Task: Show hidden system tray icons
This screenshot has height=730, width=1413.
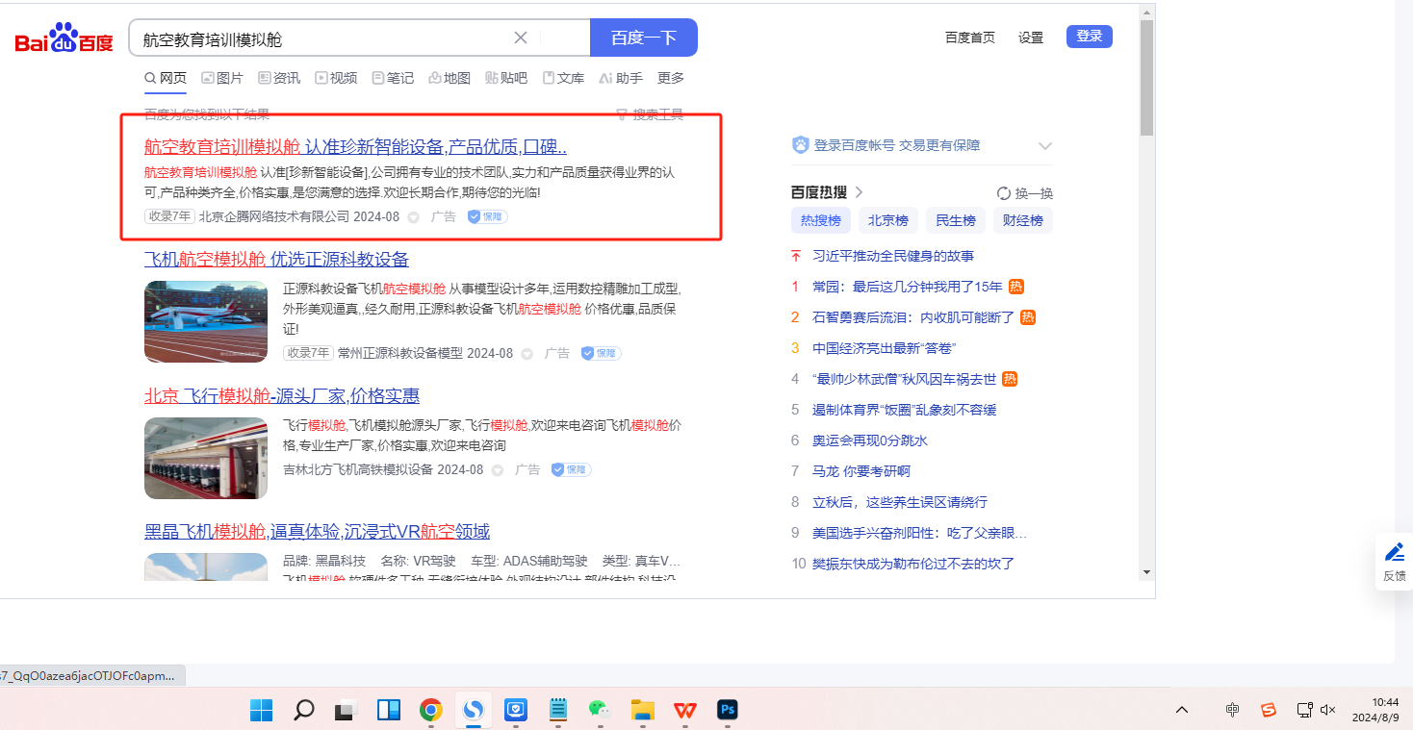Action: click(x=1182, y=710)
